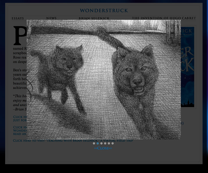
Task: Select the fourth slideshow dot
Action: coord(105,143)
